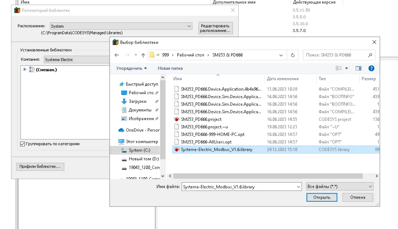This screenshot has height=229, width=398.
Task: Select SM253_PD666.project file
Action: pos(201,119)
